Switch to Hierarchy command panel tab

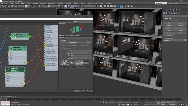170,10
